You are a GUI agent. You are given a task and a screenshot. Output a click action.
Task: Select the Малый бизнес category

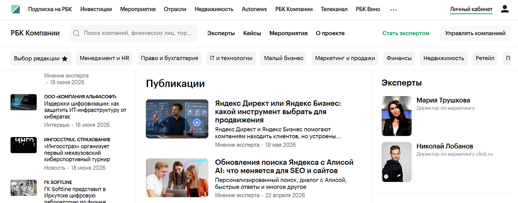point(284,59)
